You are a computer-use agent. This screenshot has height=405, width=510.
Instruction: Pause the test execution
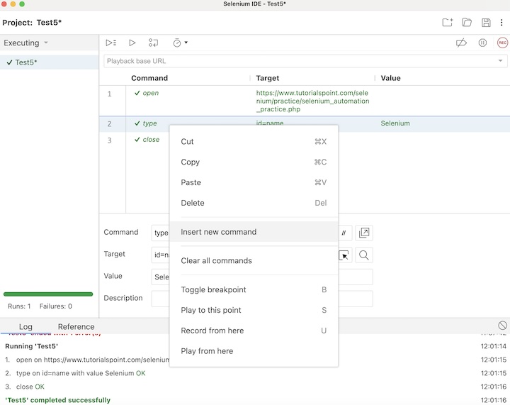point(482,43)
